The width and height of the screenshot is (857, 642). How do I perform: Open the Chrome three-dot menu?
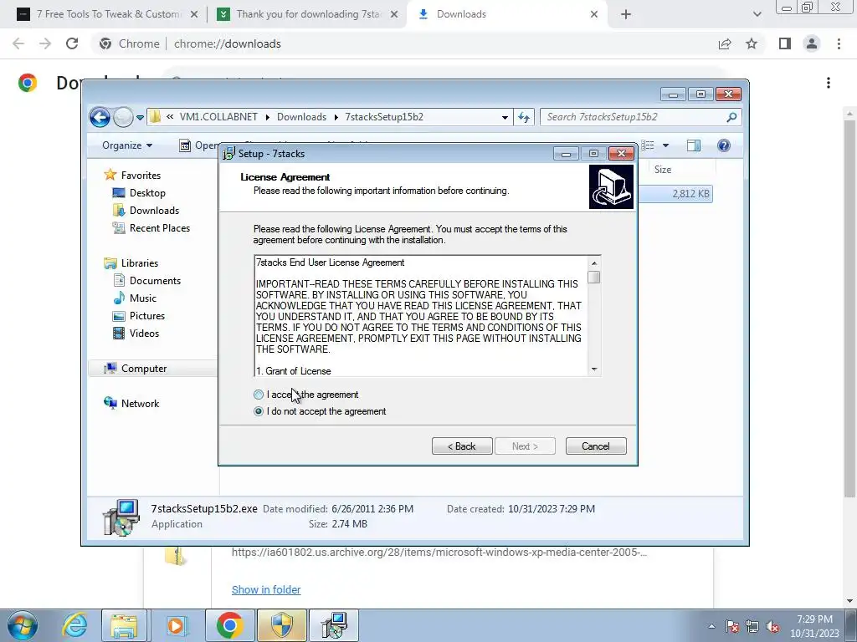[839, 43]
